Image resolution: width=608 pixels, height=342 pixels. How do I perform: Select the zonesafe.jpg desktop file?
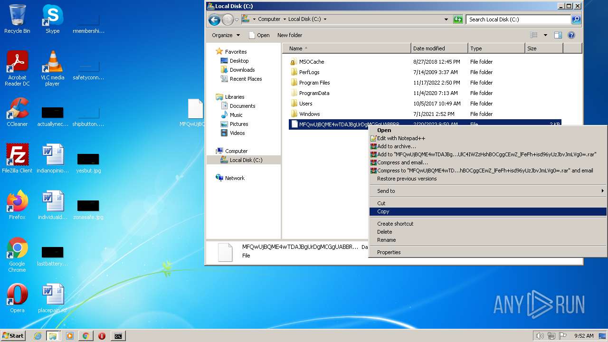click(x=88, y=209)
